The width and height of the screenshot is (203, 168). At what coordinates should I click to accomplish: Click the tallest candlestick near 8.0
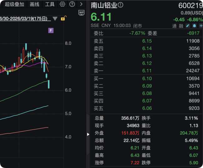[x=26, y=47]
